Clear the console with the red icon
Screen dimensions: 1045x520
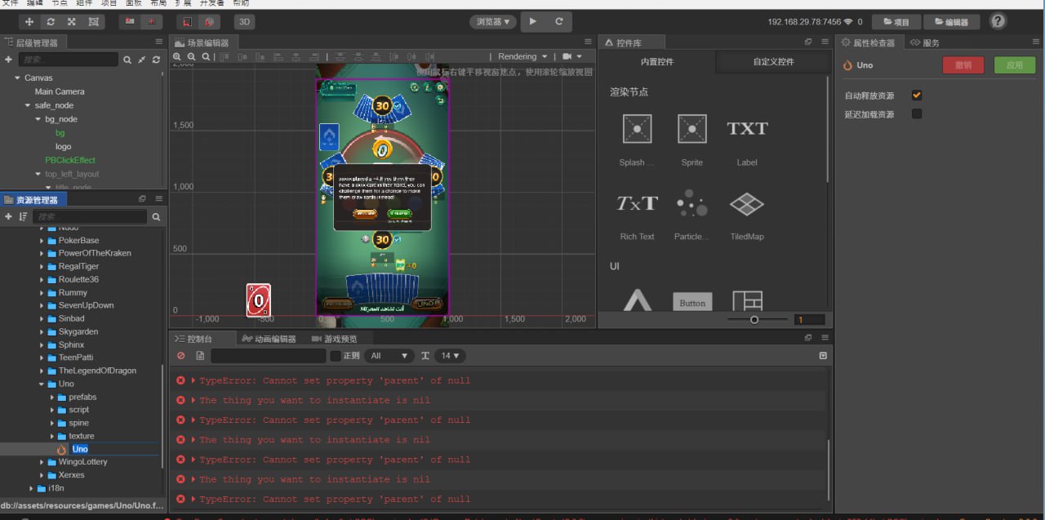coord(181,356)
